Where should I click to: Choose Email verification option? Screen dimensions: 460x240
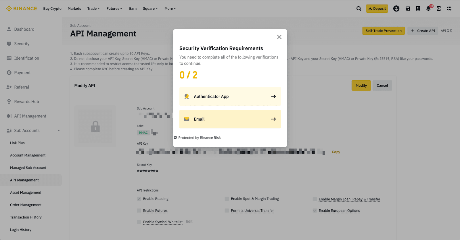pos(230,119)
